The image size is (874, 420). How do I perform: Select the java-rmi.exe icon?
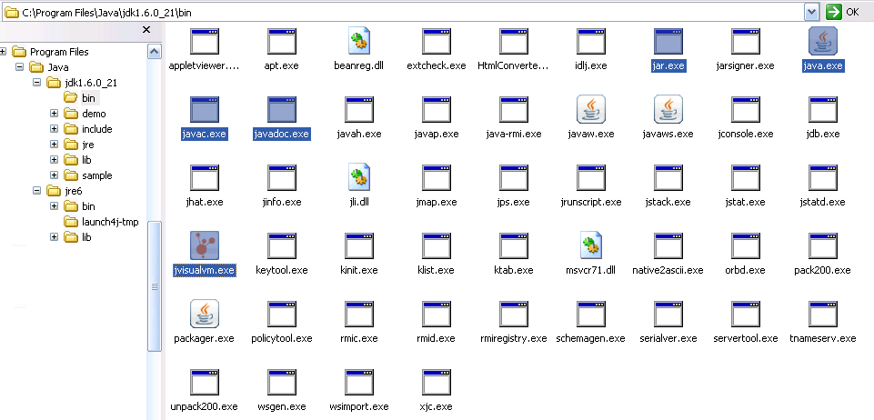pos(513,110)
